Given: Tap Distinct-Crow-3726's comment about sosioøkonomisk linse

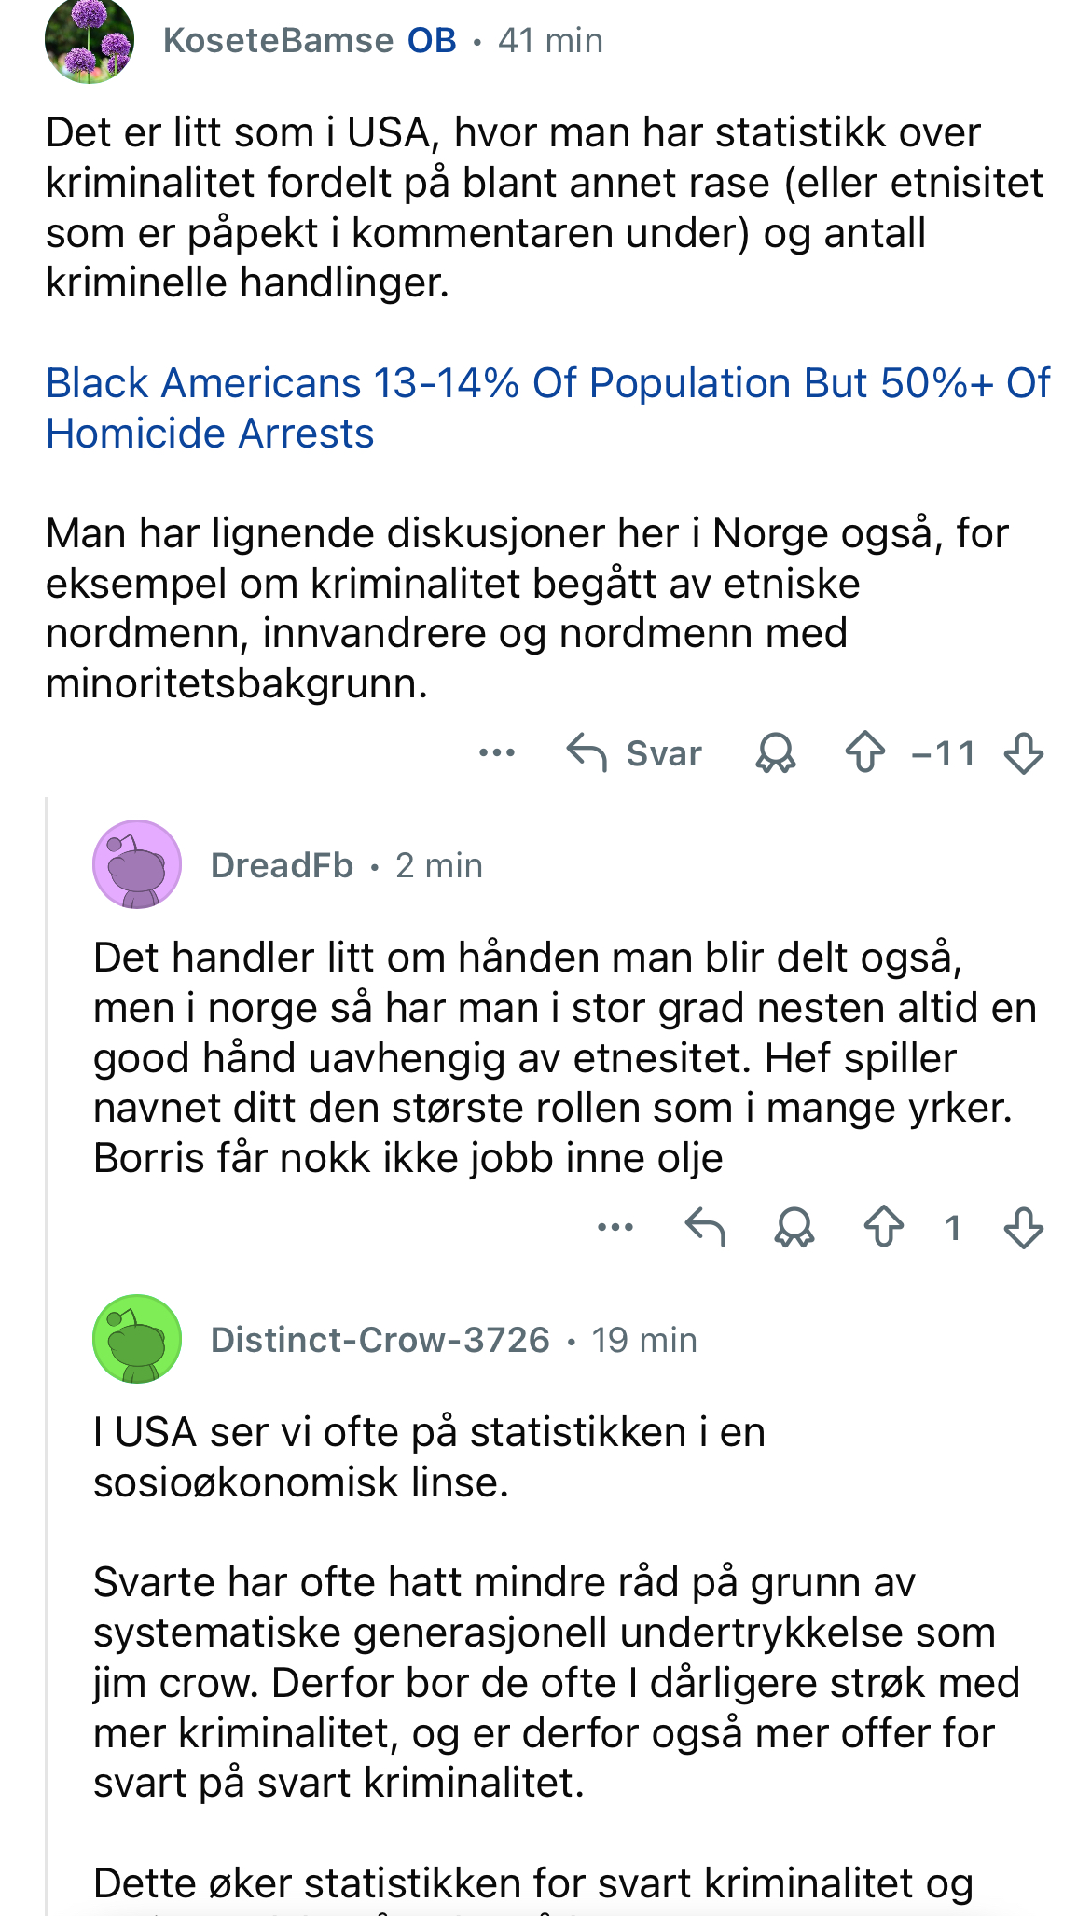Looking at the screenshot, I should click(x=429, y=1457).
